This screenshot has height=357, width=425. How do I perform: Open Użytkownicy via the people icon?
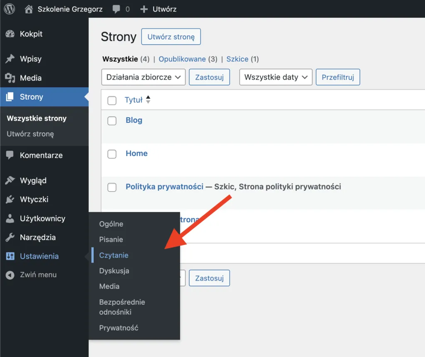point(10,218)
